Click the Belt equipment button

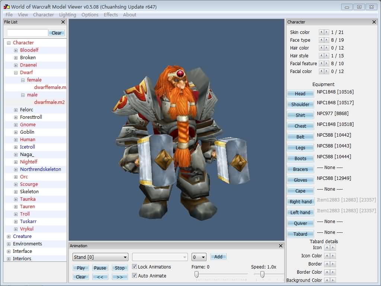300,137
